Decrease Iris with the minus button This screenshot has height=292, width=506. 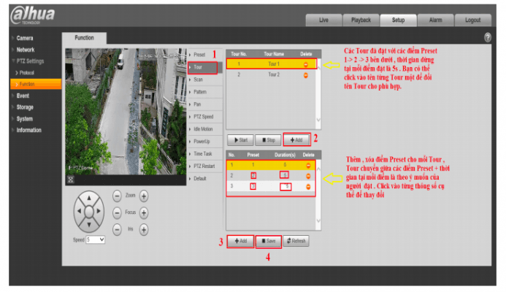click(118, 229)
